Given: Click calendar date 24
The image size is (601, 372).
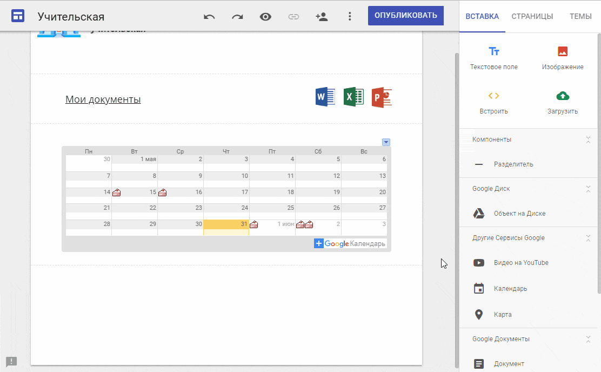Looking at the screenshot, I should click(x=226, y=211).
